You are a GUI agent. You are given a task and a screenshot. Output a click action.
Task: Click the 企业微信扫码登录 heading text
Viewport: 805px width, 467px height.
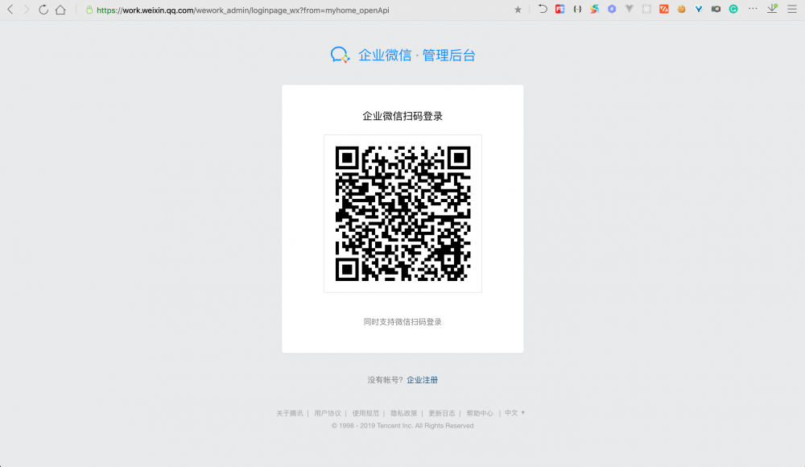click(x=402, y=116)
